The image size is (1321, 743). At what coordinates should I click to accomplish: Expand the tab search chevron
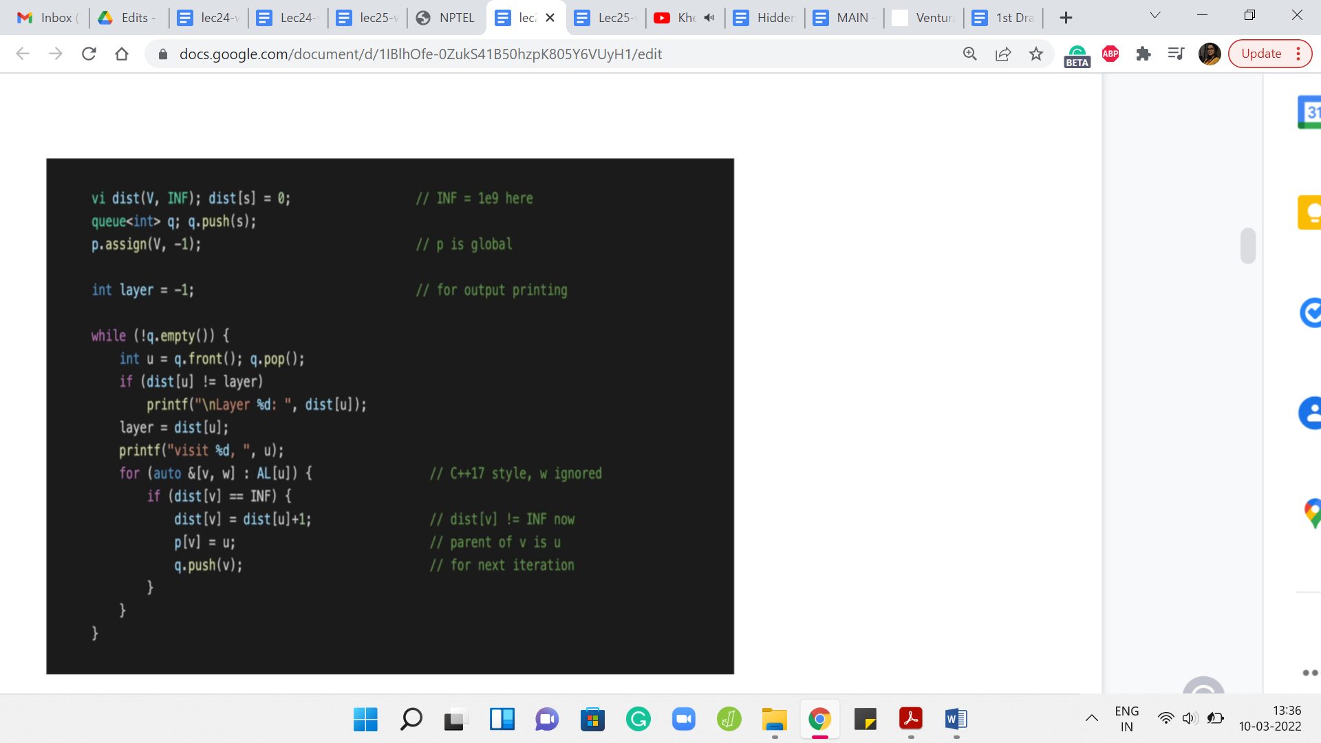[1155, 15]
